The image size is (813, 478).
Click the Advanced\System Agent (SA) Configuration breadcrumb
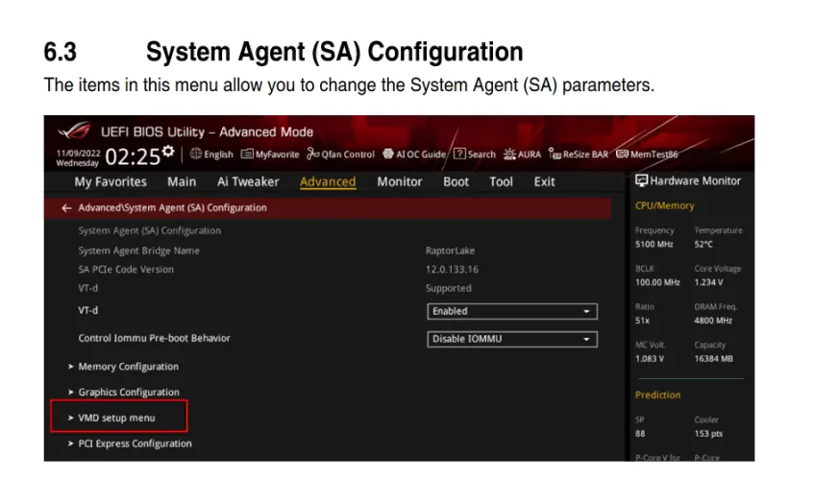coord(173,208)
